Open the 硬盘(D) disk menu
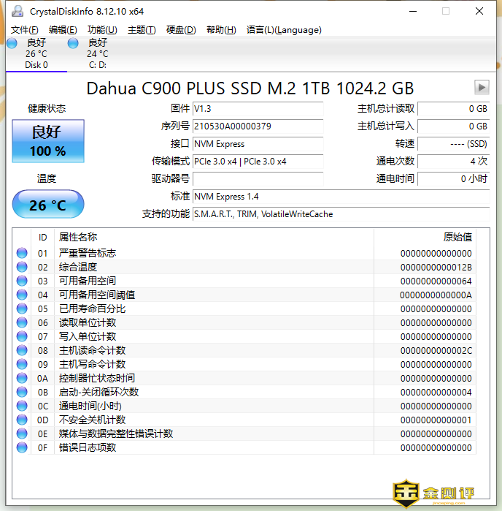502x511 pixels. coord(181,30)
